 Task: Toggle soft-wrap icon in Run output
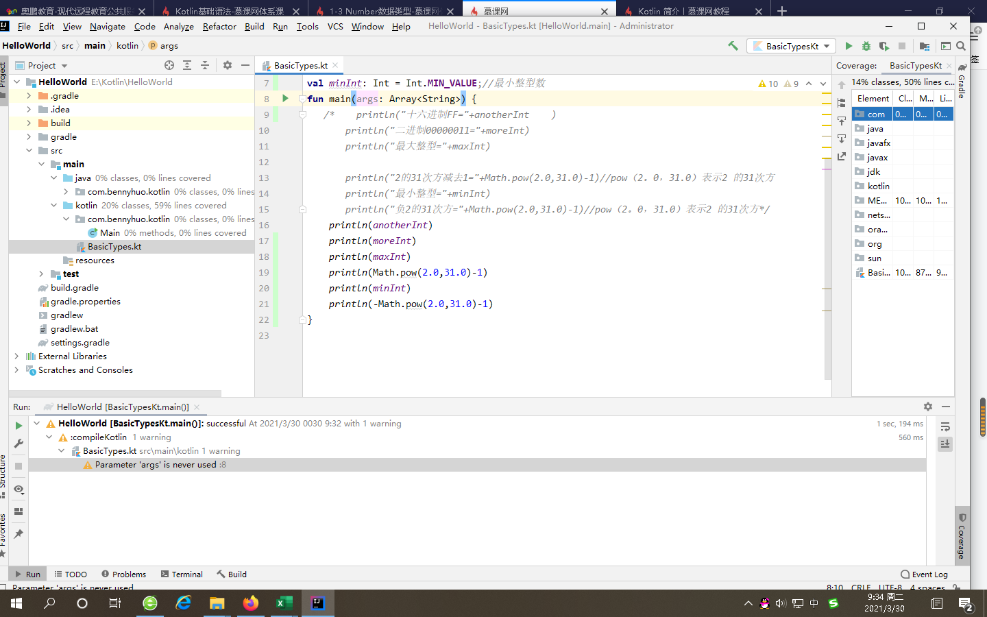pos(945,426)
